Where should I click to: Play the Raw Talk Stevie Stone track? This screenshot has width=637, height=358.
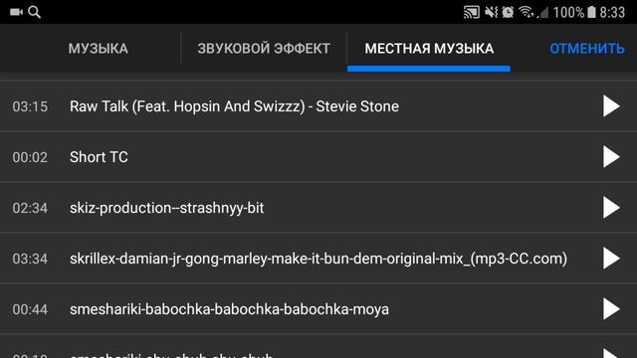611,106
